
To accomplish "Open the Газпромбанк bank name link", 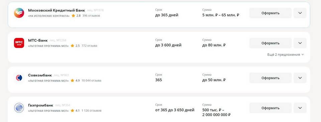I will coord(40,105).
